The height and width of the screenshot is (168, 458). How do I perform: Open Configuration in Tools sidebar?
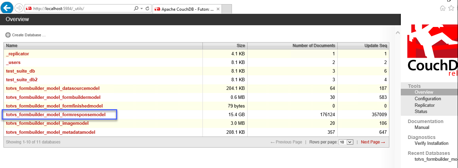(428, 99)
